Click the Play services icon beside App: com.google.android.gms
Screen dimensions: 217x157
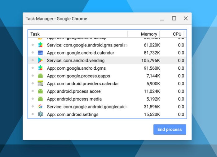click(x=40, y=68)
